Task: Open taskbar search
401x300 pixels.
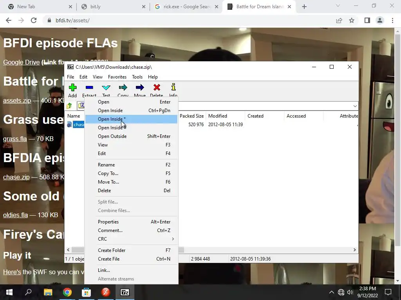Action: click(28, 292)
